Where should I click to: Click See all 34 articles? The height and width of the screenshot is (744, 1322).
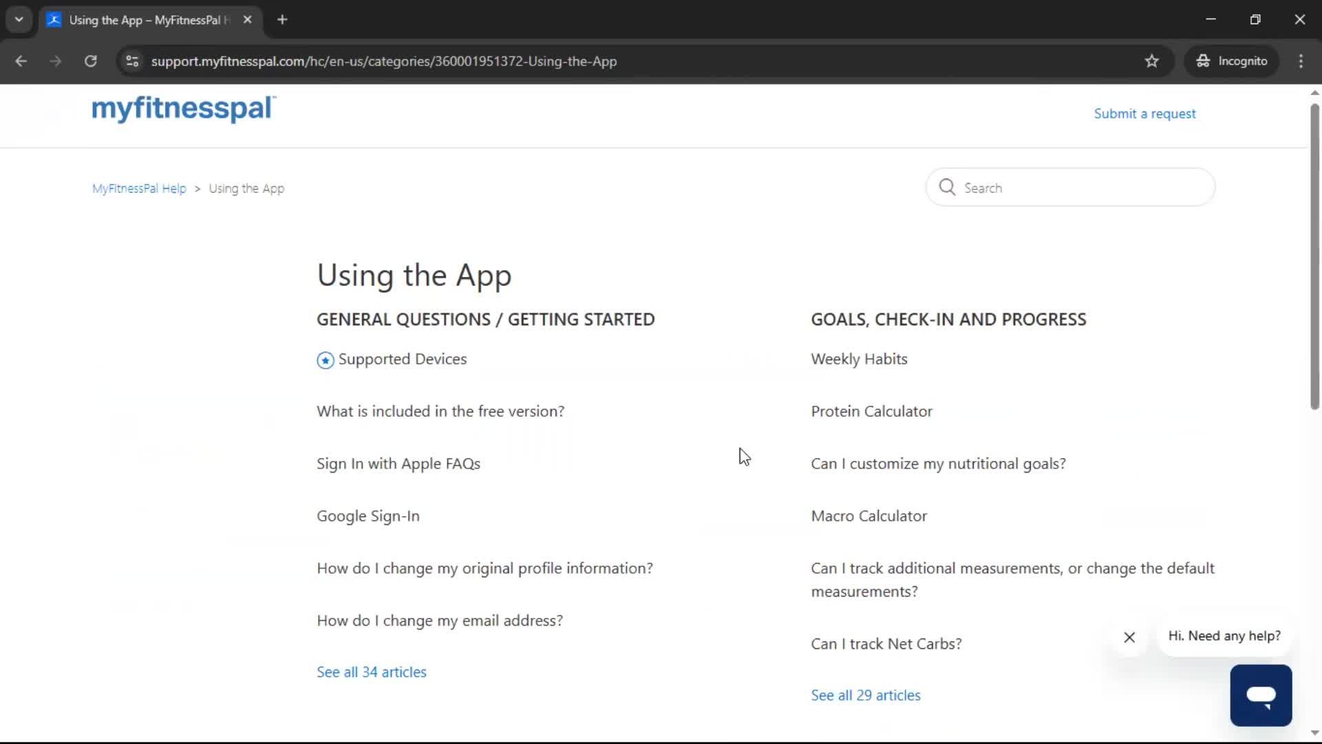(371, 672)
